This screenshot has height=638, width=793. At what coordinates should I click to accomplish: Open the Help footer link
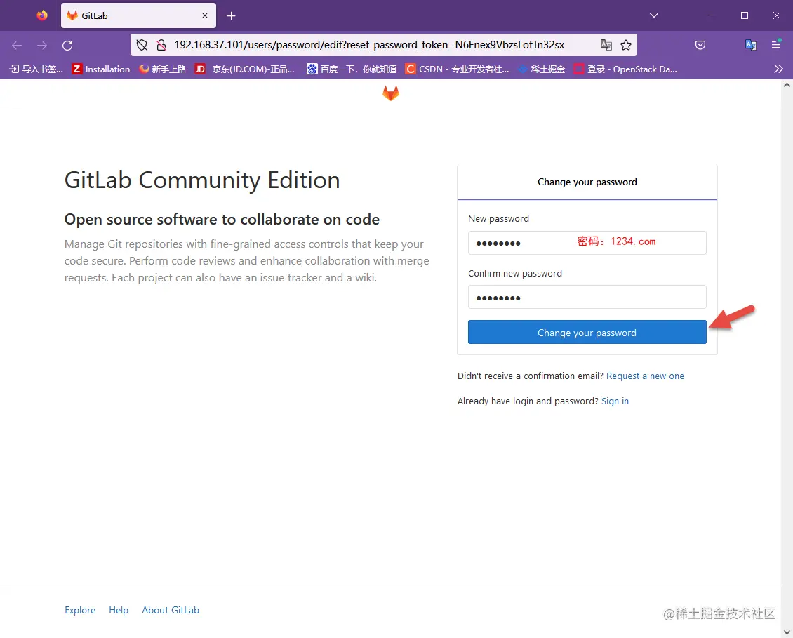click(x=119, y=610)
